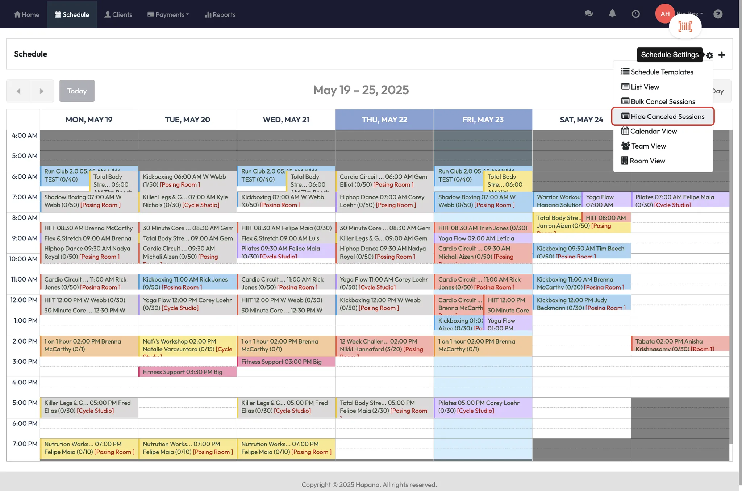Click the plus icon to add session
This screenshot has height=491, width=742.
pos(722,55)
